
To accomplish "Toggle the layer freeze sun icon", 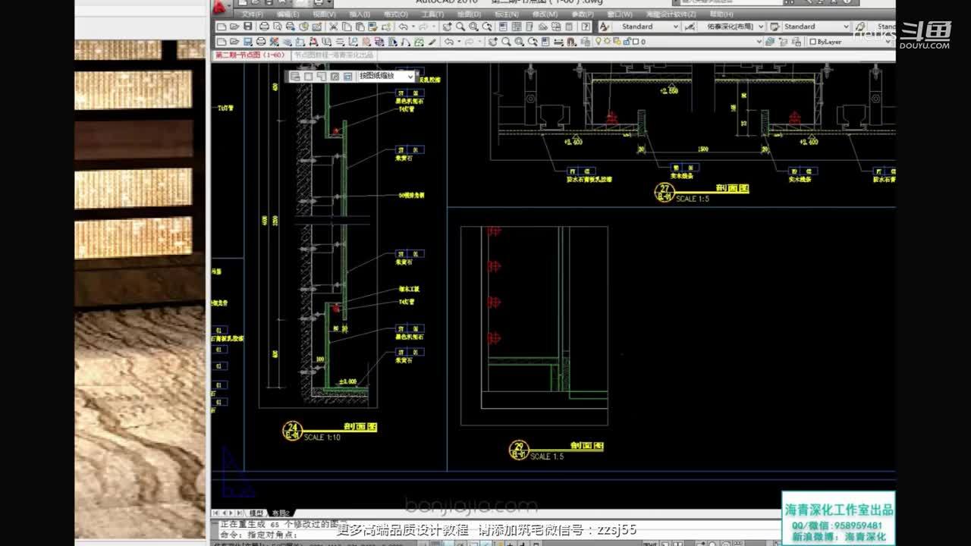I will click(607, 42).
